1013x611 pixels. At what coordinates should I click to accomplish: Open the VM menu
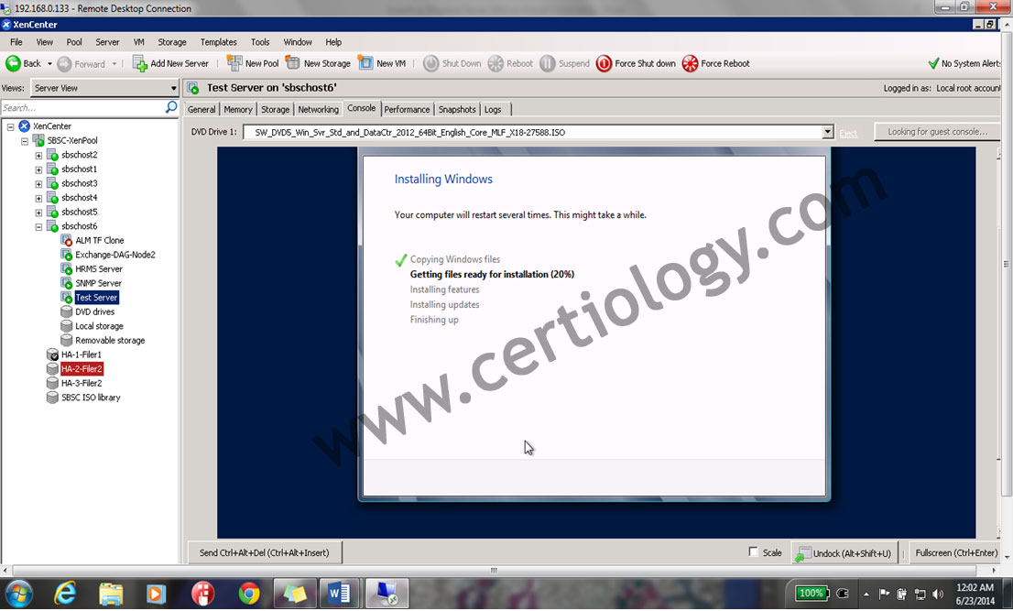point(139,42)
